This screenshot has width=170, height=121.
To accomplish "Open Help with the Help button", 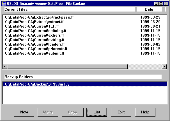I will point(145,112).
